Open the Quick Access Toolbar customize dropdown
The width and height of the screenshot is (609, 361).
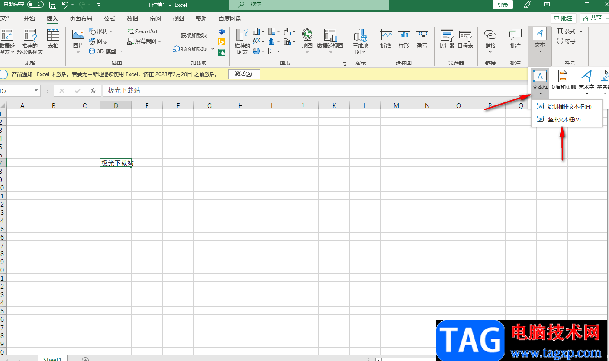click(x=99, y=5)
